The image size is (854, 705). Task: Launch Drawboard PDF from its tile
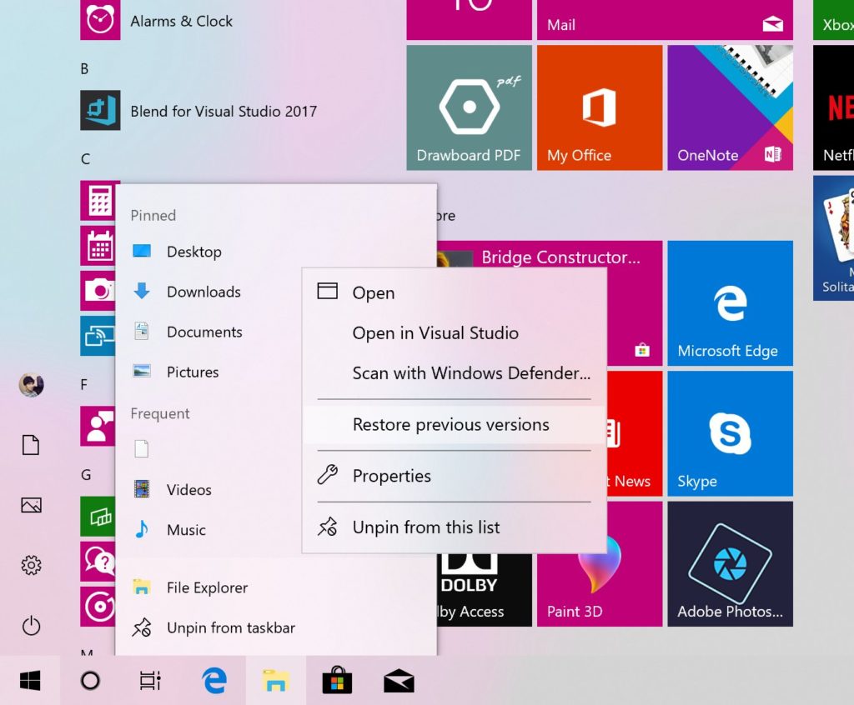pyautogui.click(x=469, y=107)
